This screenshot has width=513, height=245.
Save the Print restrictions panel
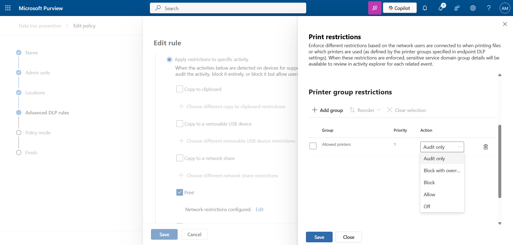[319, 237]
